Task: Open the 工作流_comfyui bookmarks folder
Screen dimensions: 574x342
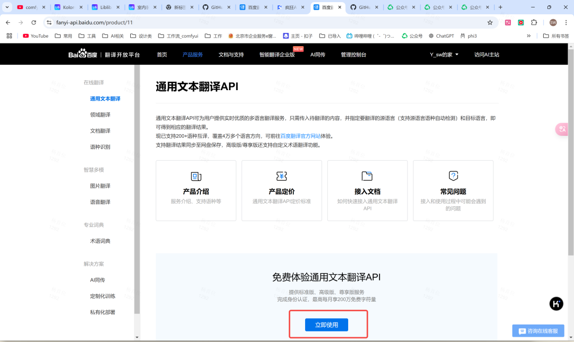Action: pos(178,36)
